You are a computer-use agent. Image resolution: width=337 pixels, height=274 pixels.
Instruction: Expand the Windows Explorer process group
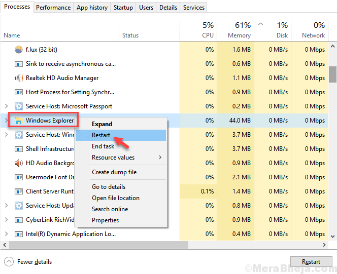[x=7, y=120]
